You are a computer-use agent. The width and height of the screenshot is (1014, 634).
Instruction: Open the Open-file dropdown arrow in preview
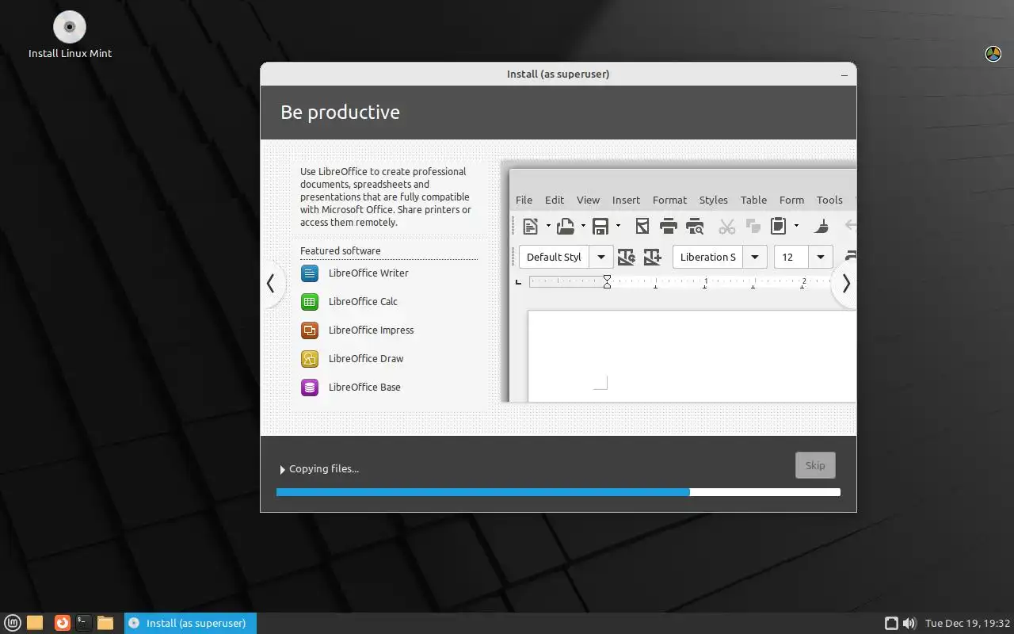(x=583, y=227)
